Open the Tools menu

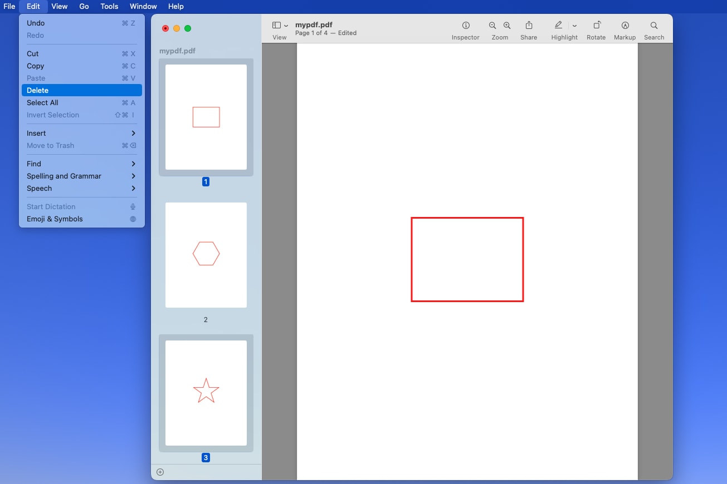tap(109, 6)
